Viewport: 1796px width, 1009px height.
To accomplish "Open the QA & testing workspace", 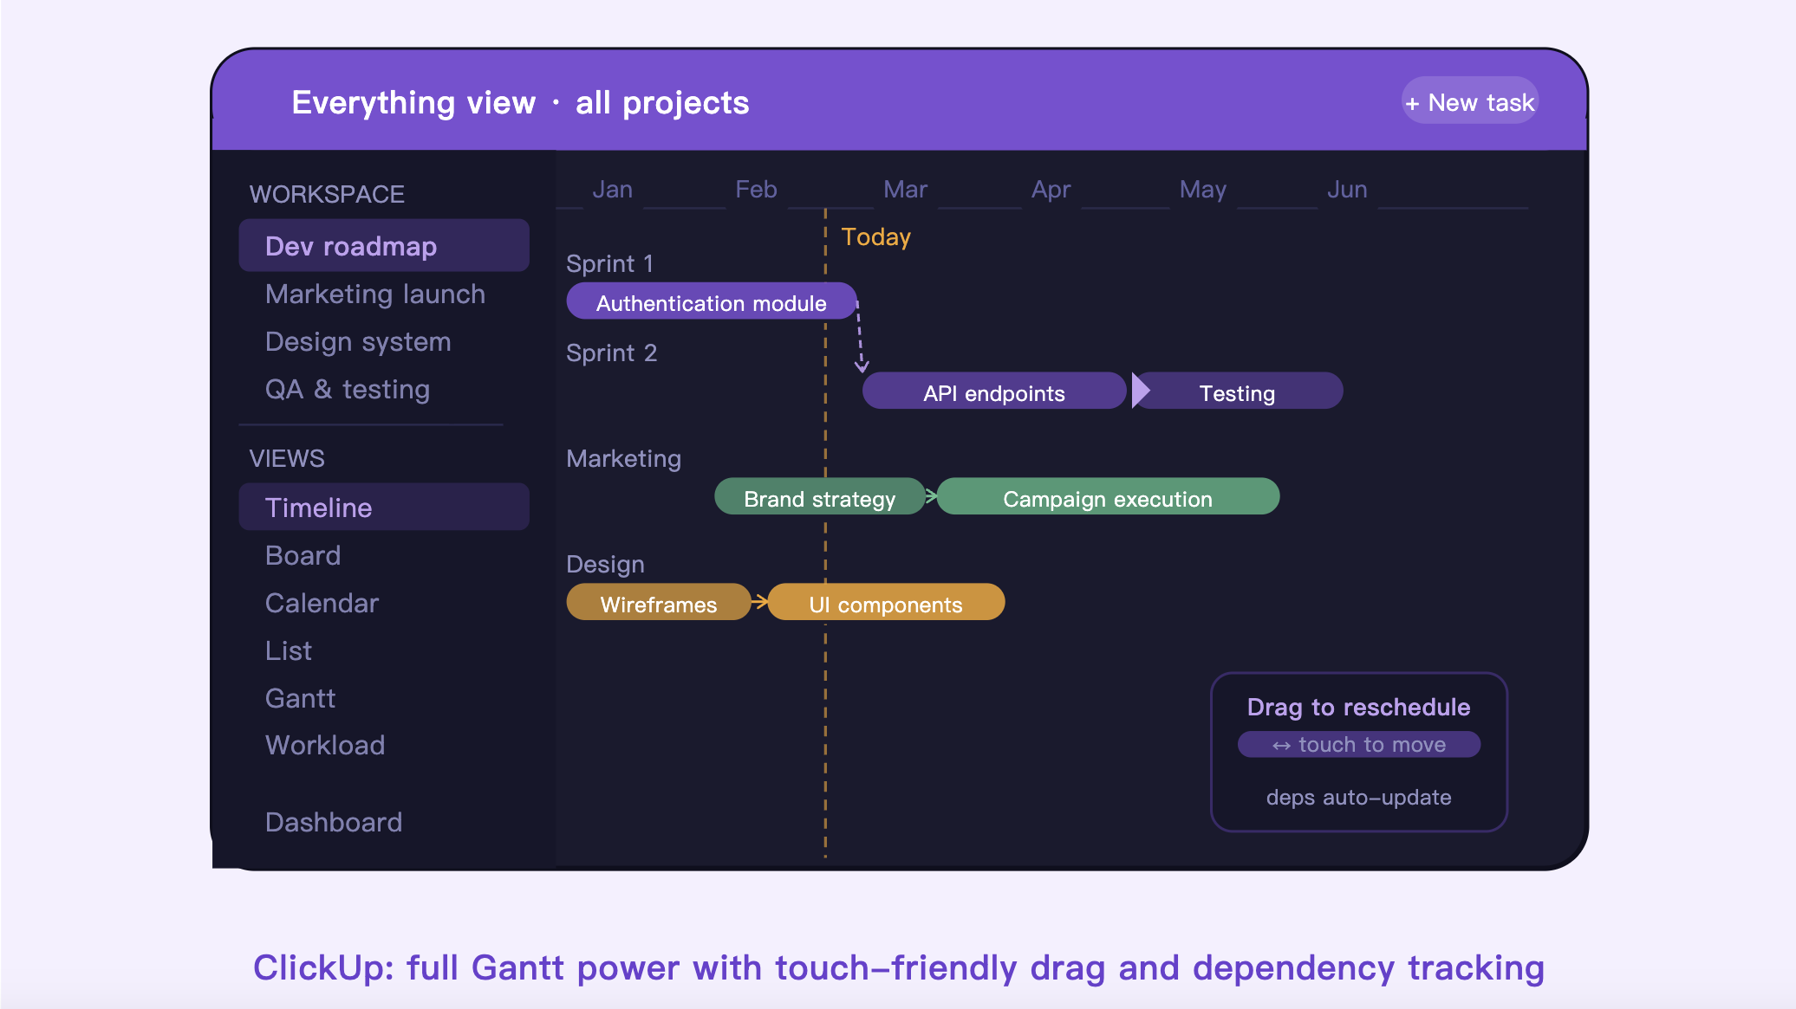I will click(348, 390).
